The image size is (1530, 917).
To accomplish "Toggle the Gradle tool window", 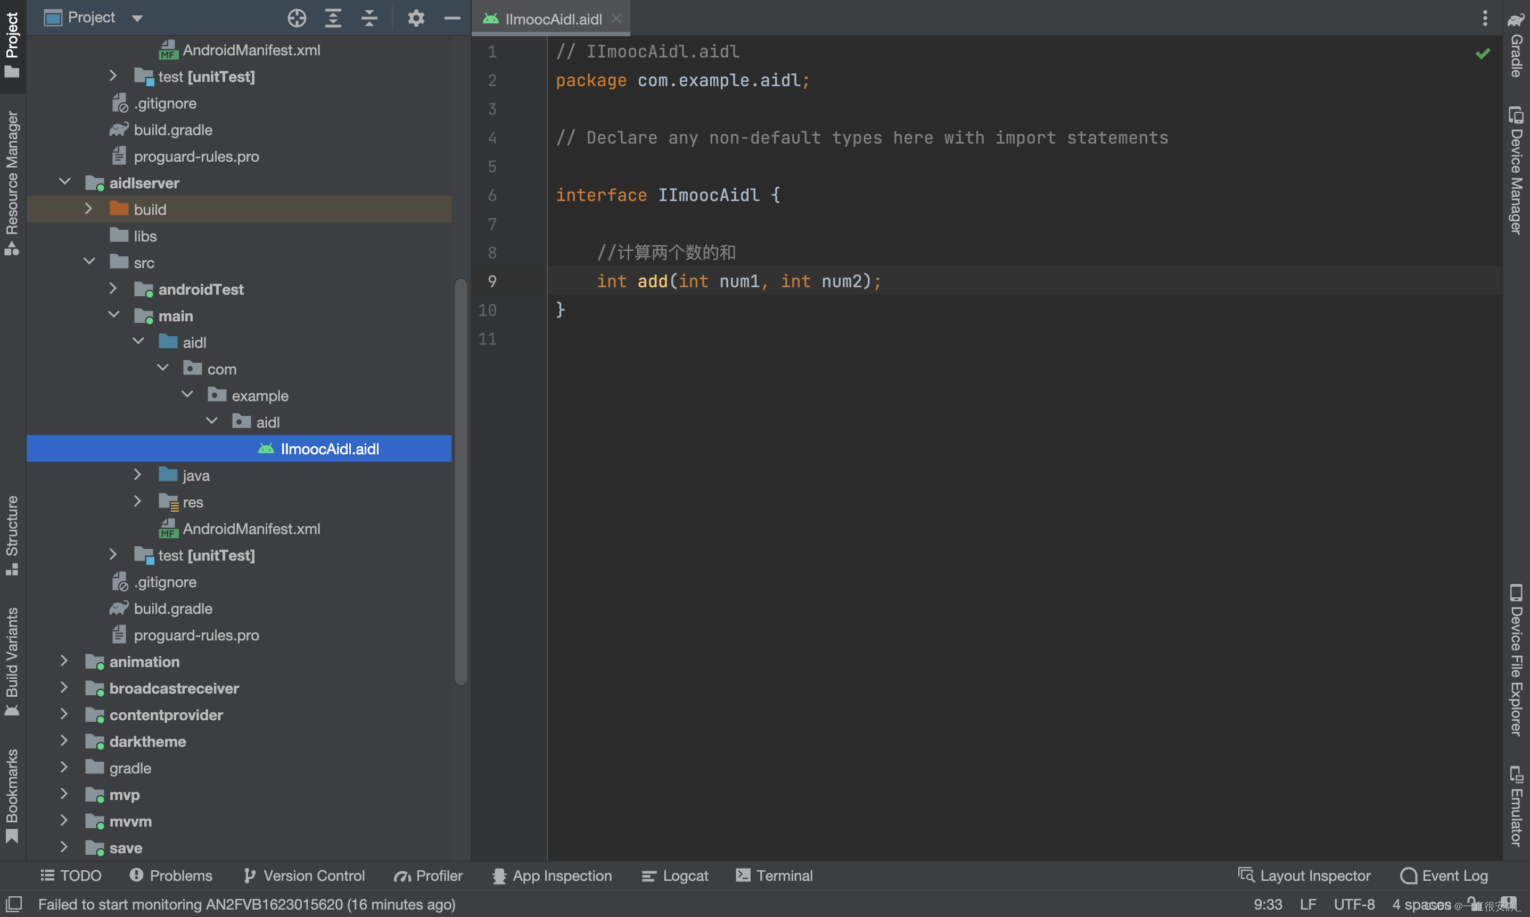I will (x=1516, y=46).
